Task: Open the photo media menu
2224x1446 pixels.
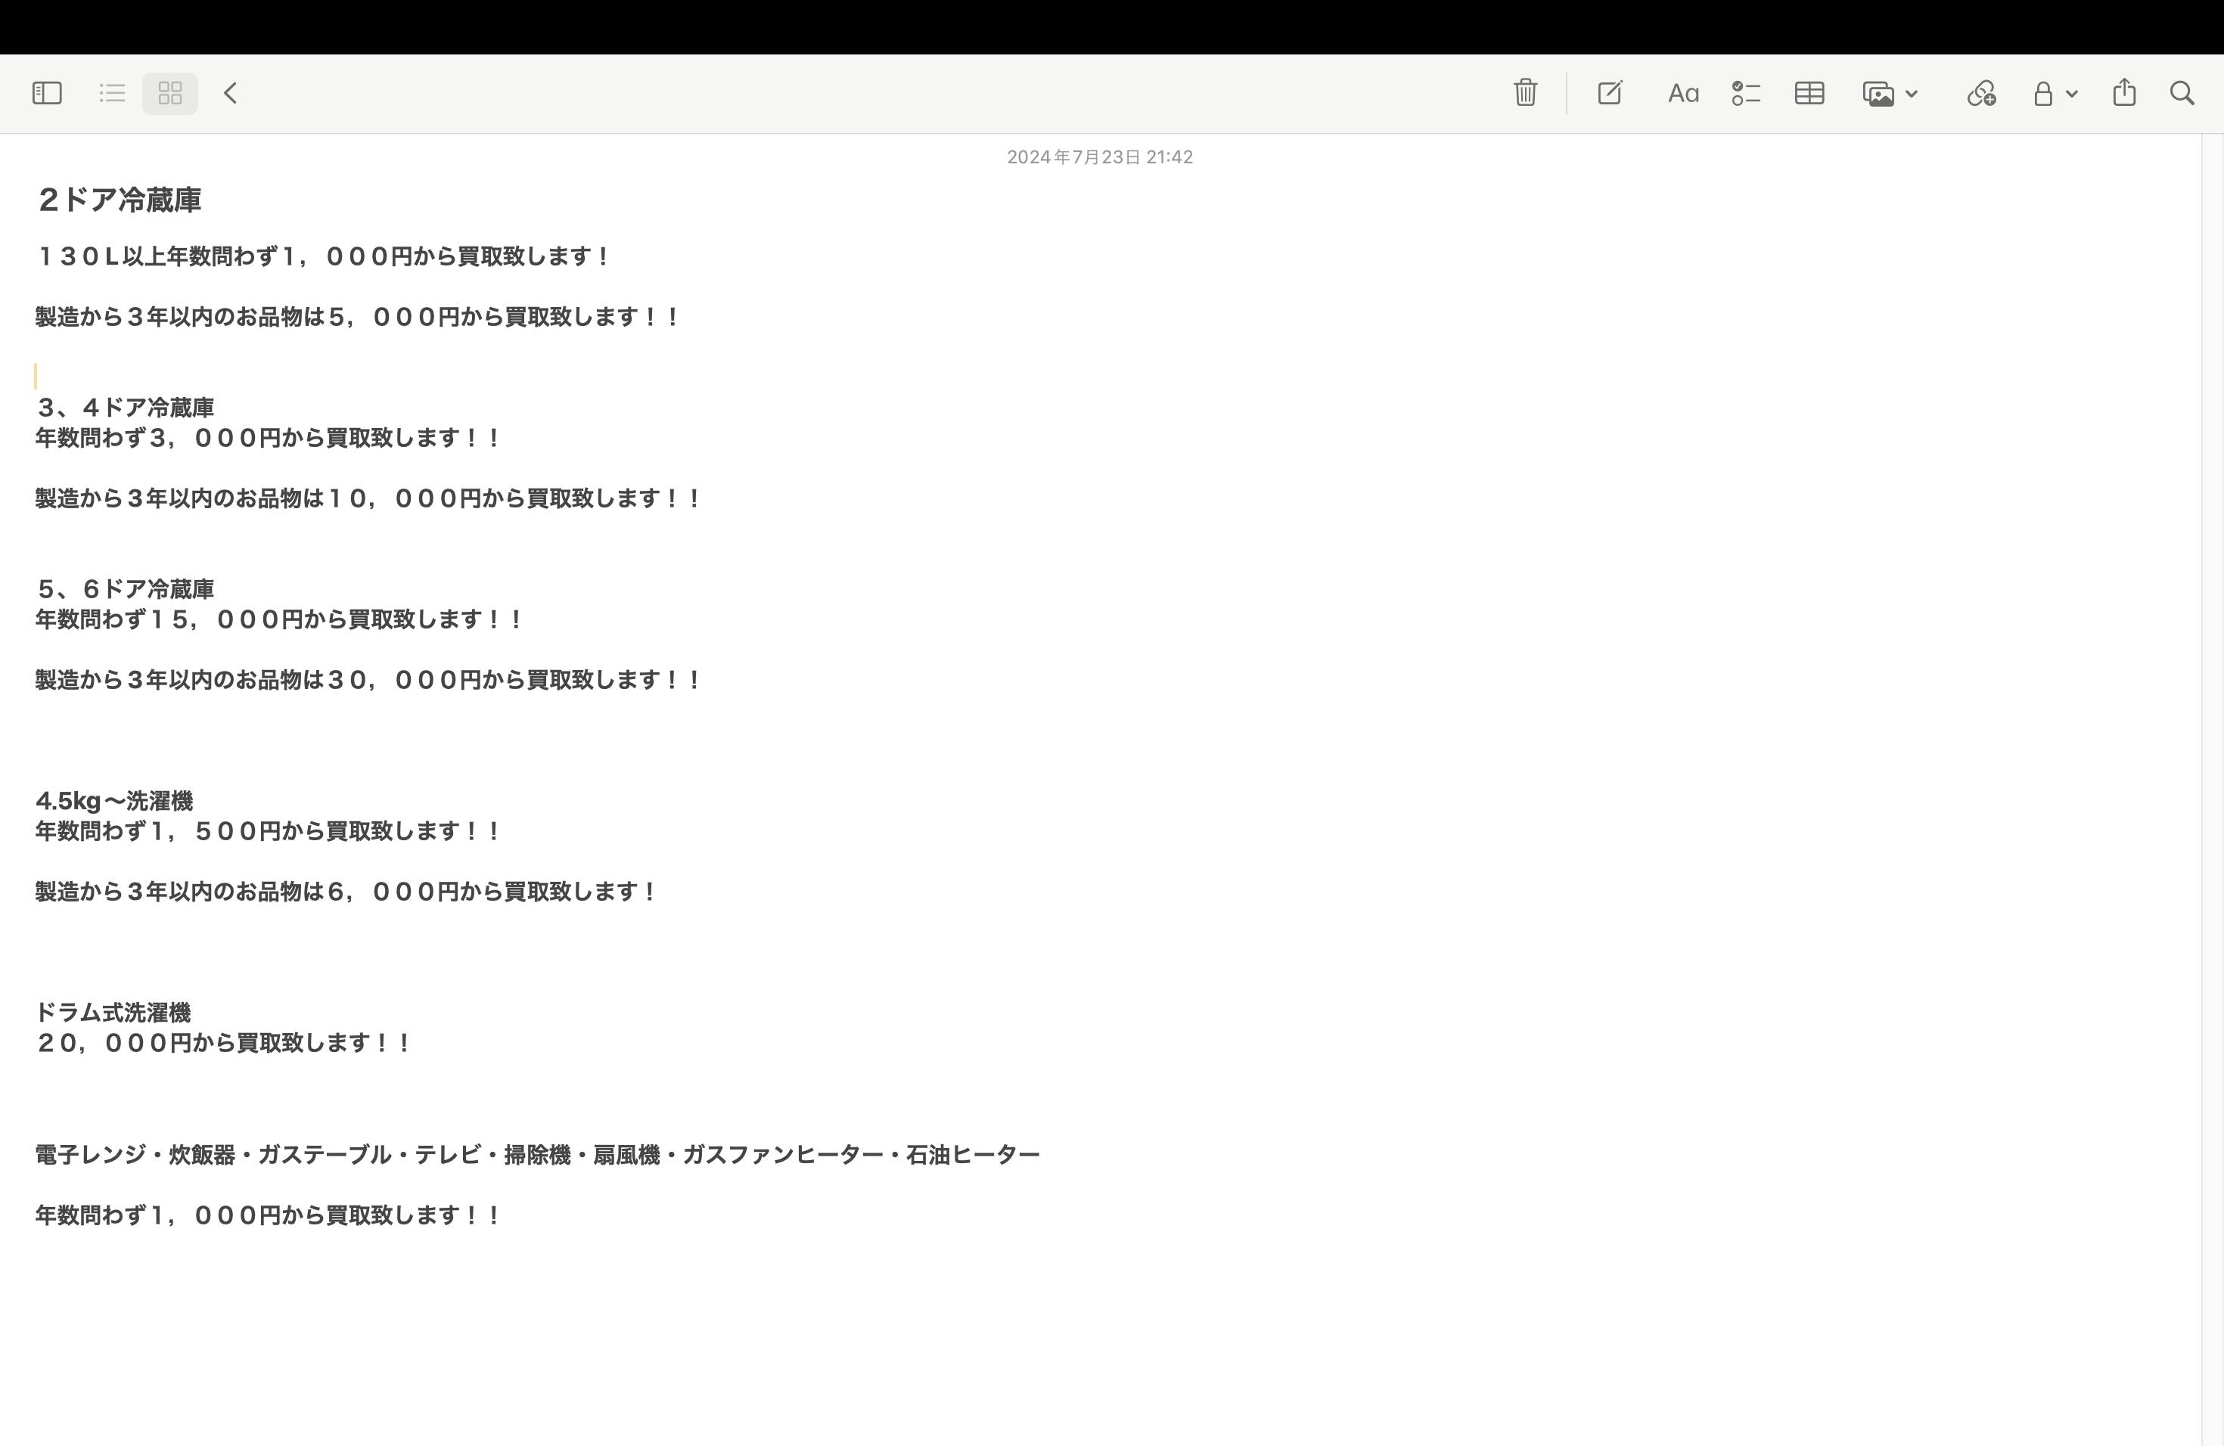Action: tap(1878, 94)
